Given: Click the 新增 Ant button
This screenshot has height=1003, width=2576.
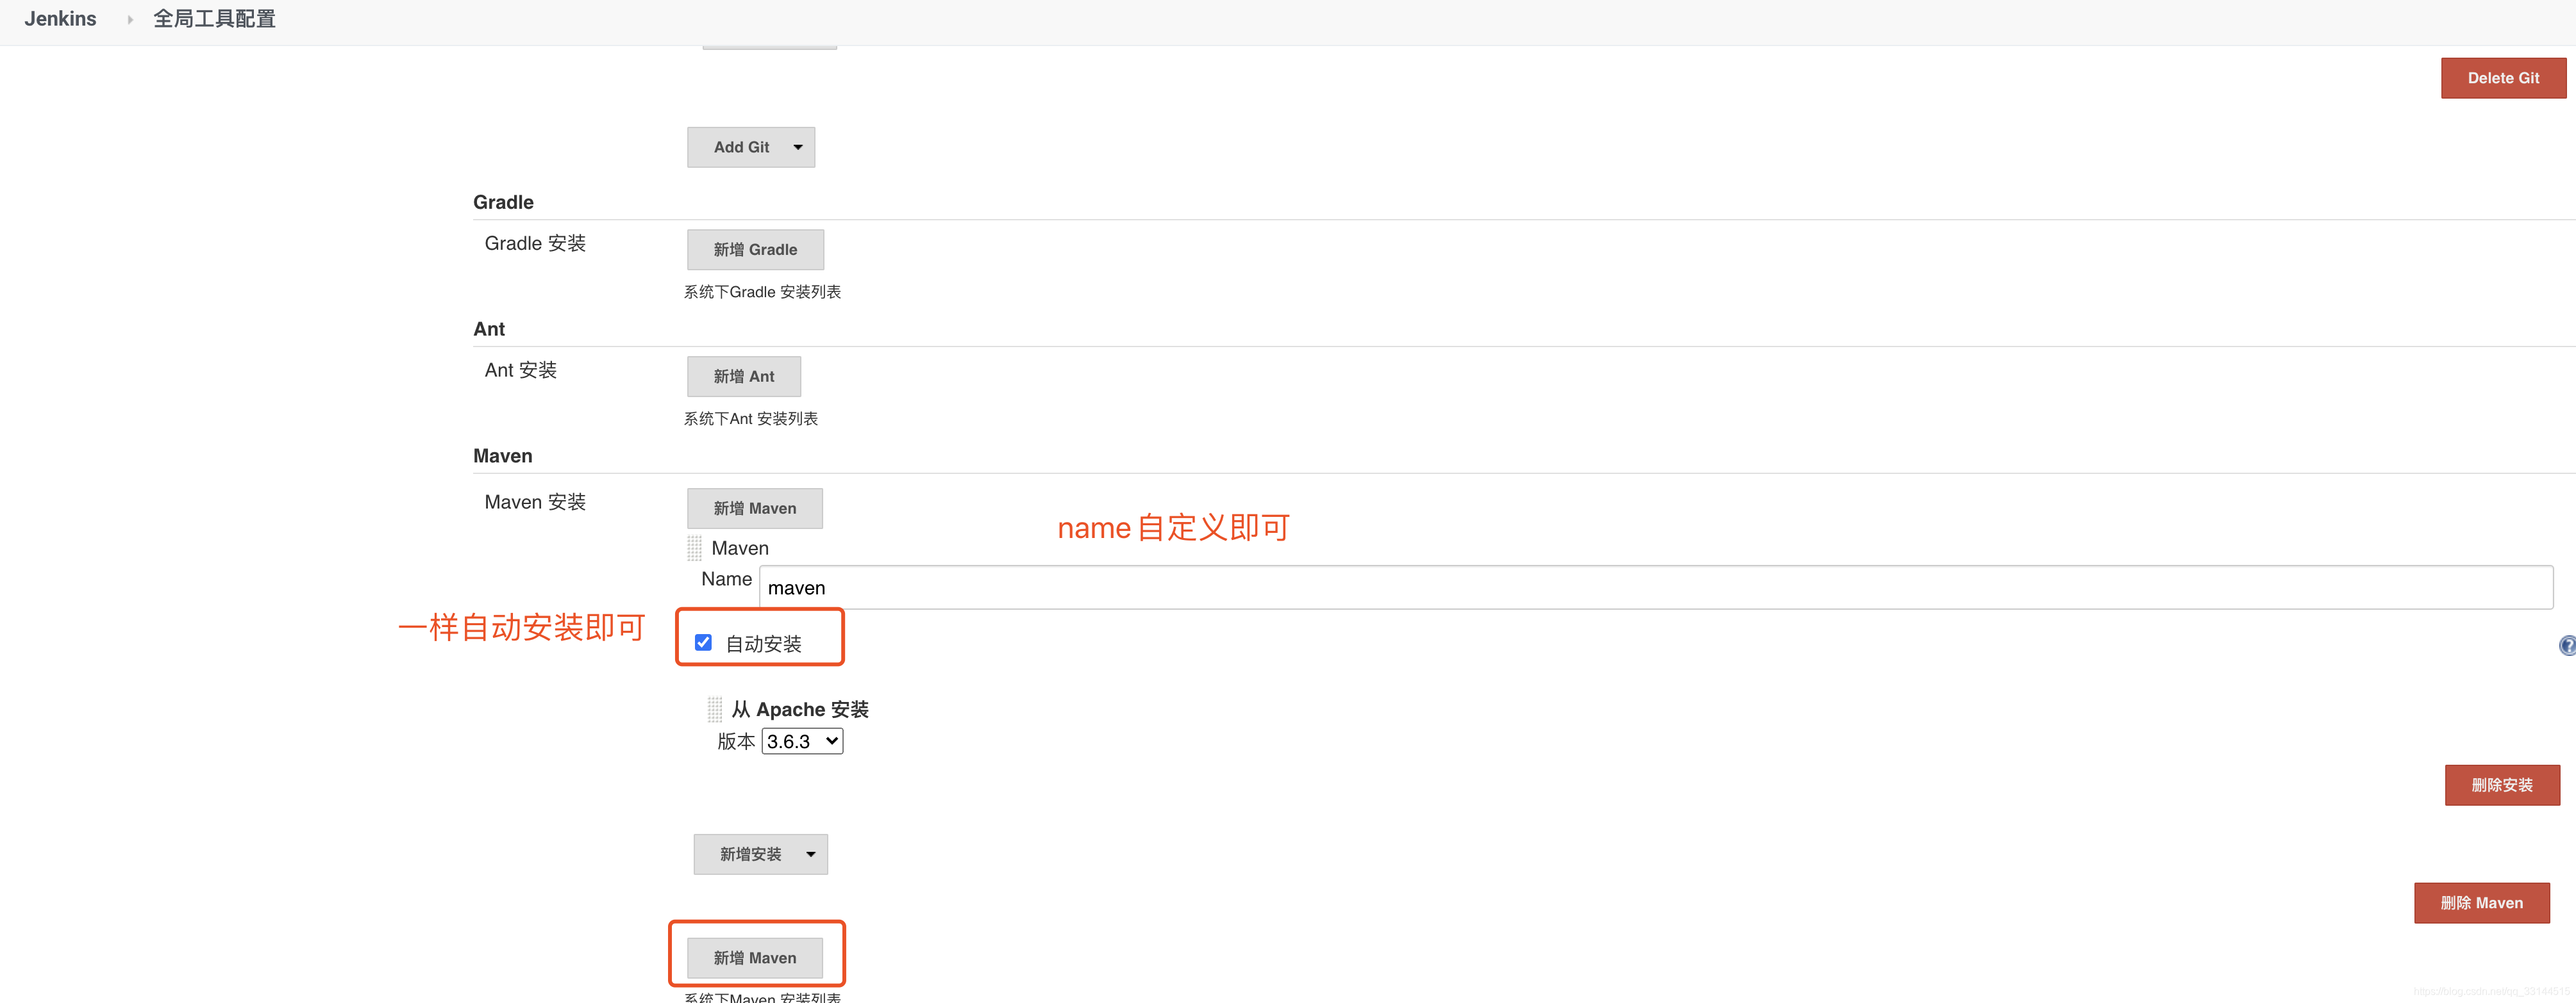Looking at the screenshot, I should pyautogui.click(x=744, y=375).
